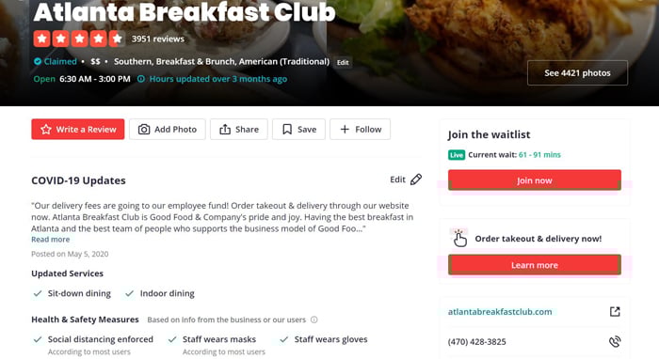Edit the business categories via small Edit
Image resolution: width=659 pixels, height=359 pixels.
343,62
